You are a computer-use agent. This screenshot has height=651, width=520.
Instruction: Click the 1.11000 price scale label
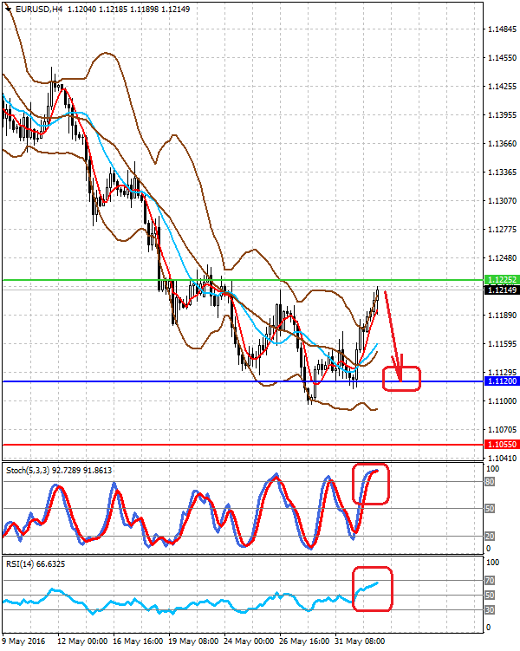502,401
